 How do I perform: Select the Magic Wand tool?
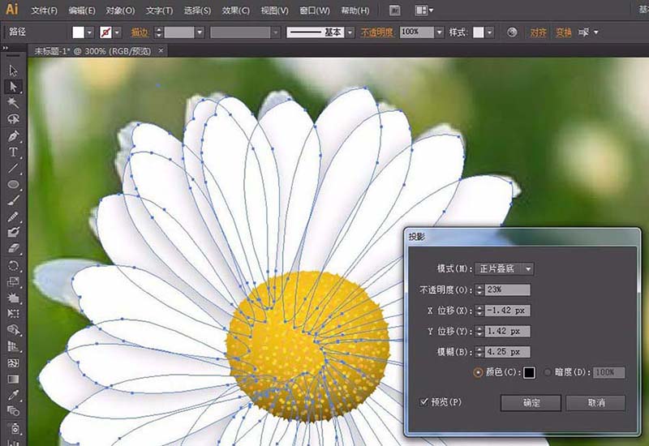pos(13,102)
